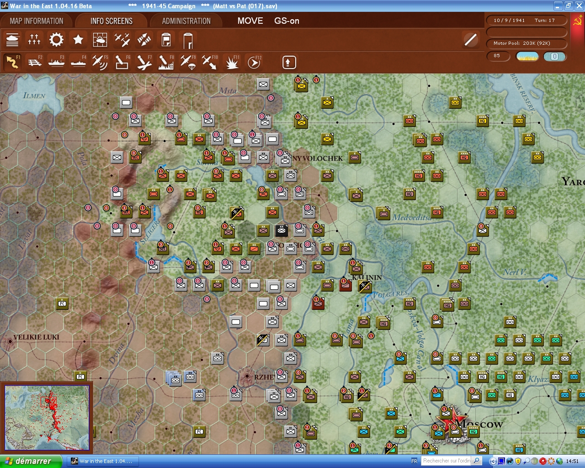This screenshot has height=468, width=585.
Task: Click the KALININ map label
Action: click(367, 277)
